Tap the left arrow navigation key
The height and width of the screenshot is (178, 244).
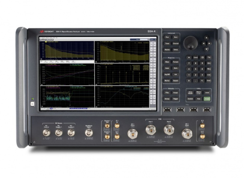pyautogui.click(x=203, y=44)
